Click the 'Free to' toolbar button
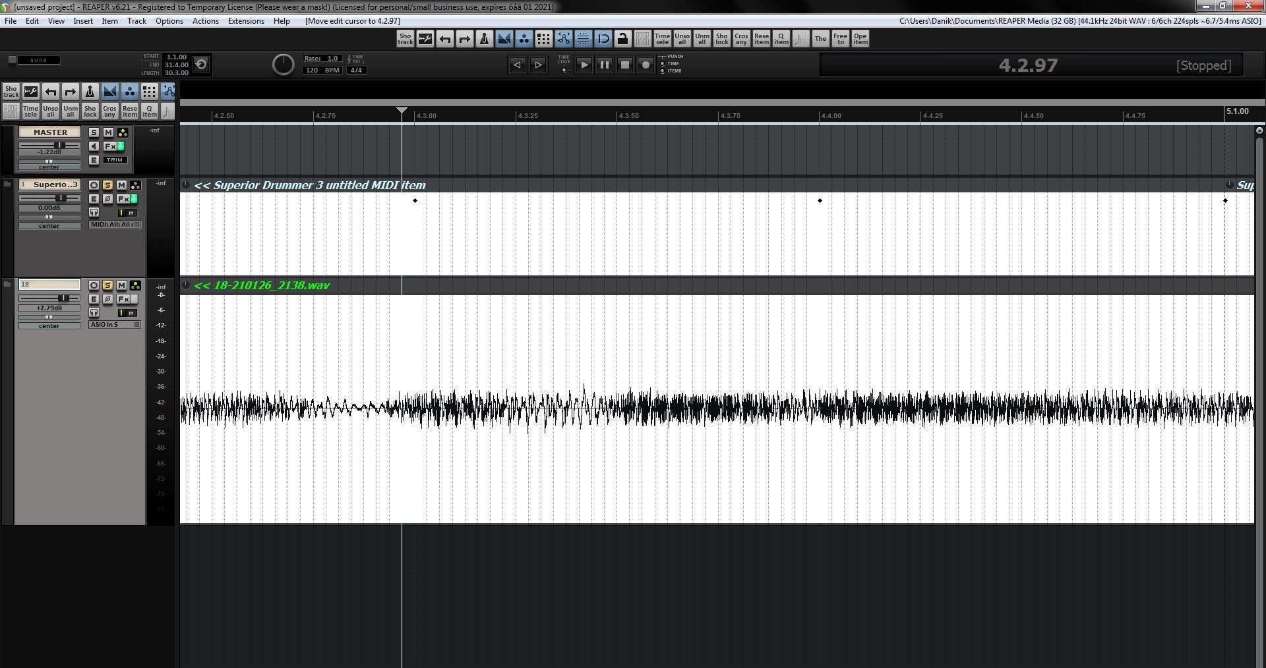Viewport: 1266px width, 668px height. click(x=840, y=39)
